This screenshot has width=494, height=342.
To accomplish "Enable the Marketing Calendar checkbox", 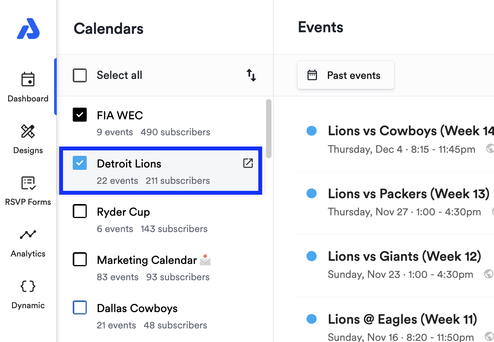I will [80, 259].
